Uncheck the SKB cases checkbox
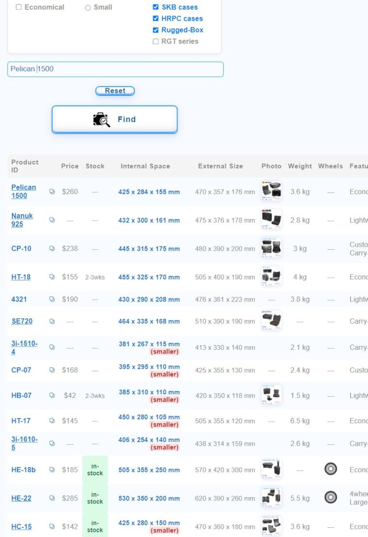This screenshot has height=537, width=368. (156, 7)
